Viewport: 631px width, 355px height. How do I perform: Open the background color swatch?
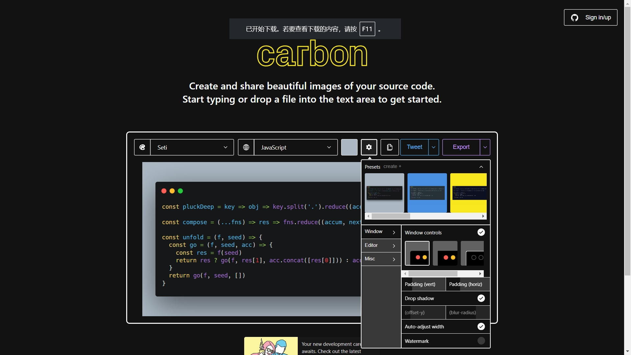pos(349,147)
